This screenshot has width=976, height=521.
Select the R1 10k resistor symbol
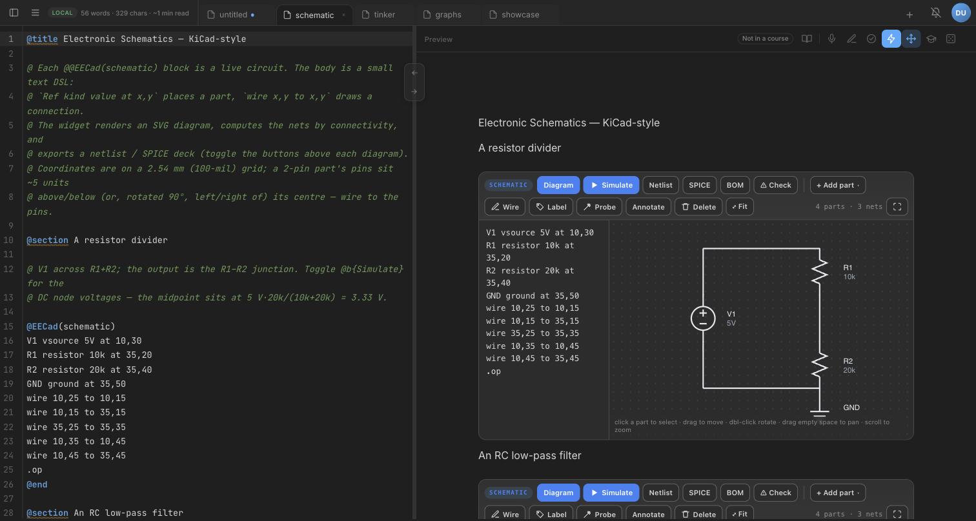[820, 271]
